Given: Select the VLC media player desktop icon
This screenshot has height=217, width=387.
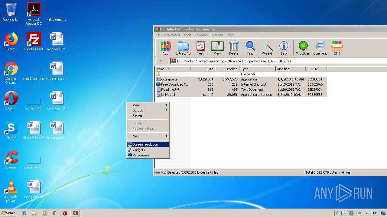Looking at the screenshot, I should click(x=11, y=191).
